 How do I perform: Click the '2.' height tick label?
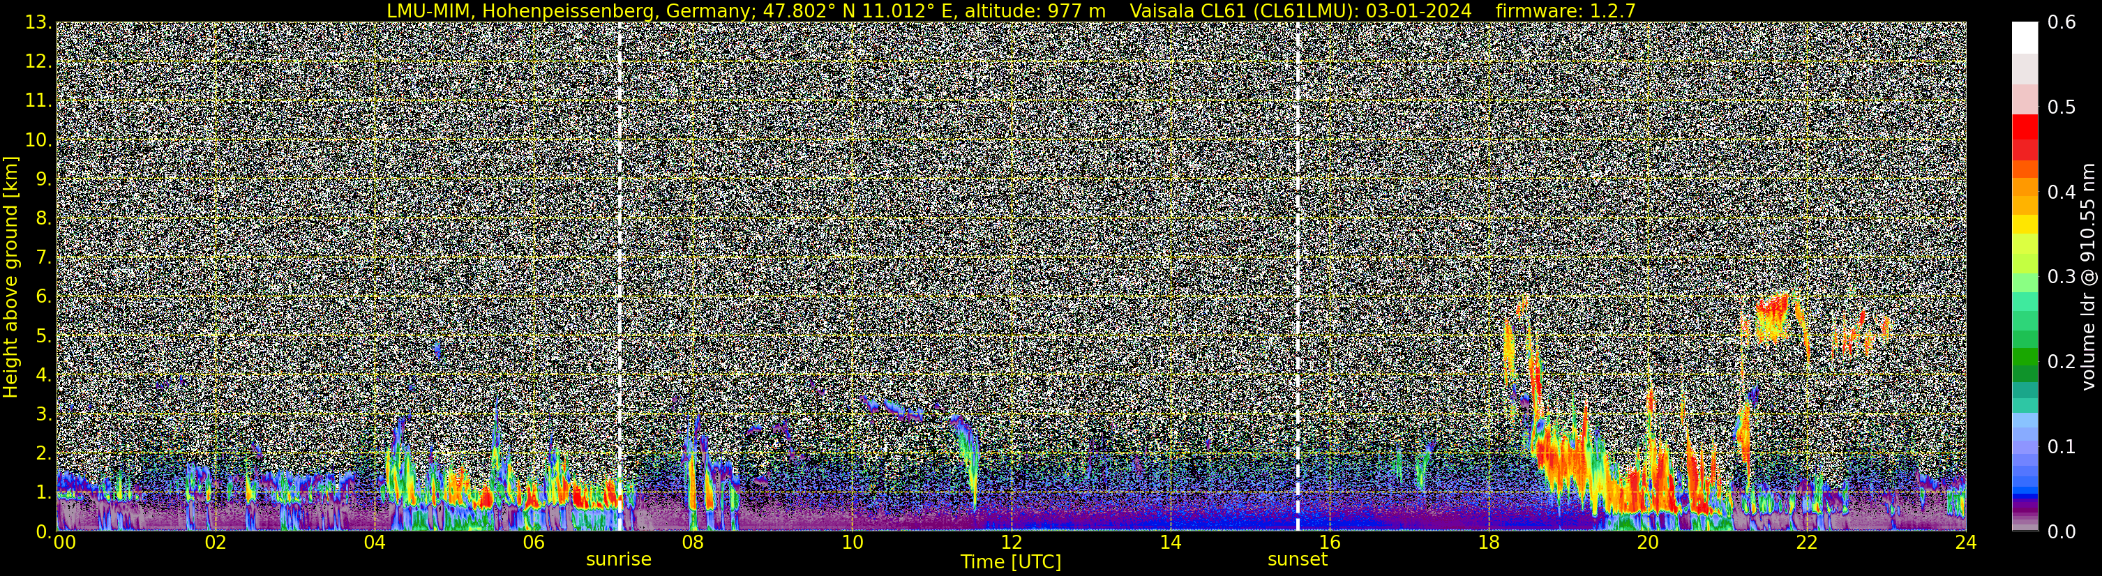[x=43, y=454]
